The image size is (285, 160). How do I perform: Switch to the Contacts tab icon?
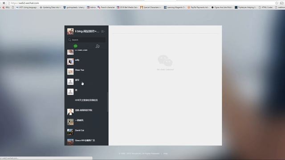coord(98,46)
